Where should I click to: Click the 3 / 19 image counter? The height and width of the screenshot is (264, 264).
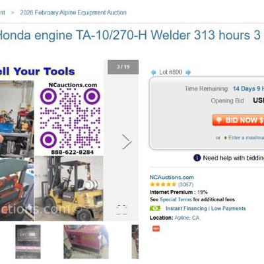click(x=123, y=67)
